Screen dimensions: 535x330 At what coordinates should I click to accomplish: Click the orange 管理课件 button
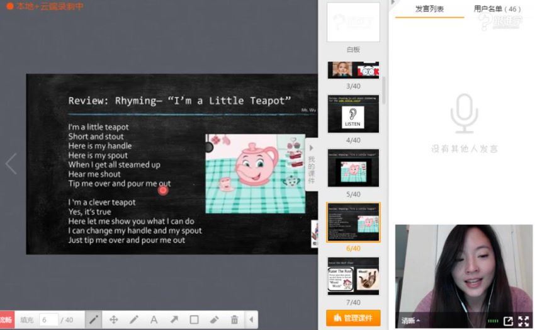coord(353,318)
